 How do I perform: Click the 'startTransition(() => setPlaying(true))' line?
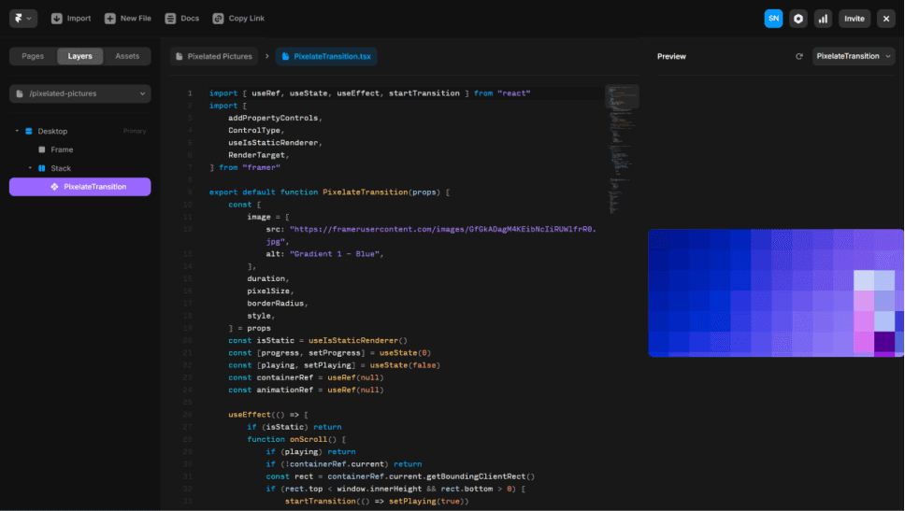point(377,501)
